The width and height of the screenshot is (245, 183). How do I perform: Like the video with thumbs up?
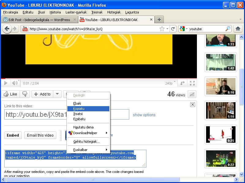10,94
